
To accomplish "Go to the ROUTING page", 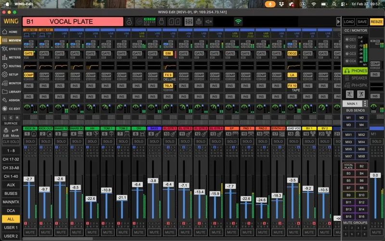I will tap(11, 66).
